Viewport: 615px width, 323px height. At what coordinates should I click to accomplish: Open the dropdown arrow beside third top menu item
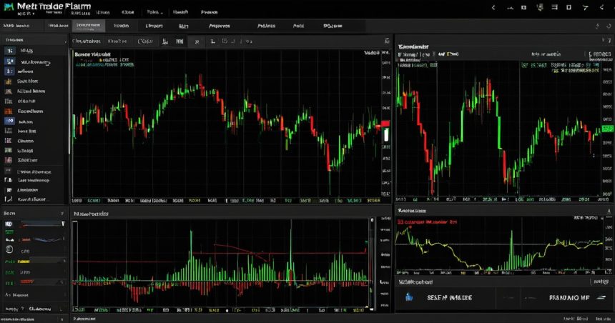pos(161,13)
